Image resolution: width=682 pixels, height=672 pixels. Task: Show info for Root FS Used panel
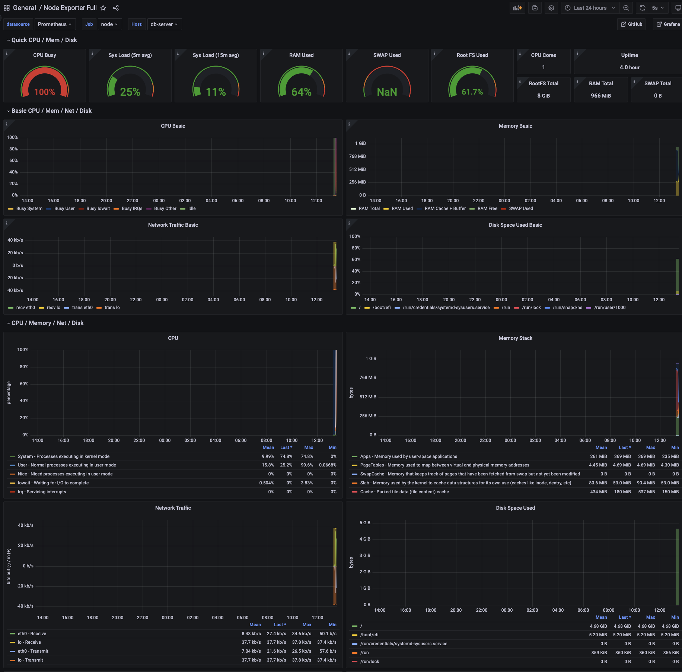[434, 53]
